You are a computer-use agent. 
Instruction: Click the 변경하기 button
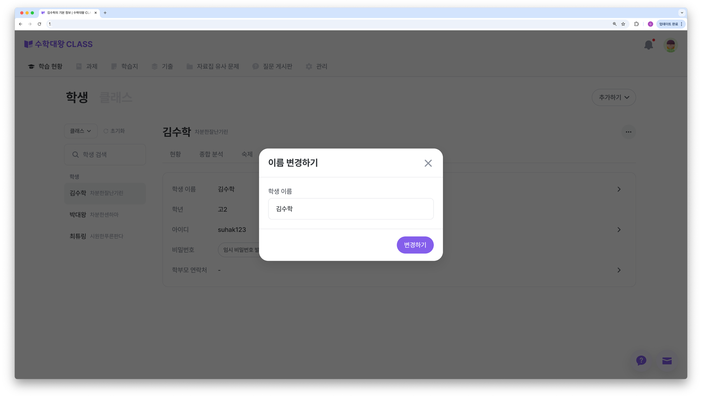pyautogui.click(x=415, y=245)
